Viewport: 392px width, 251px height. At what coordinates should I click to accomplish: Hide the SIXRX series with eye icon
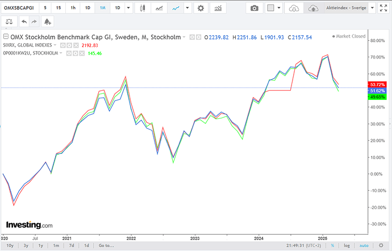tap(63, 44)
